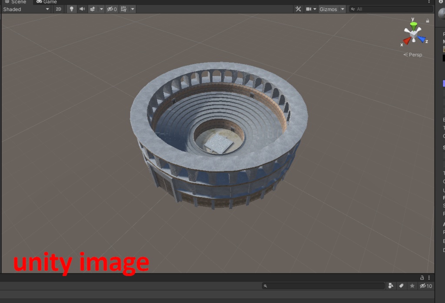Viewport: 445px width, 303px height.
Task: Open the scene view effects icon
Action: pyautogui.click(x=93, y=9)
